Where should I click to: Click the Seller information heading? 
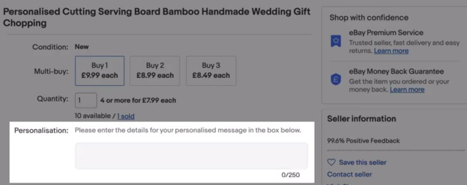pyautogui.click(x=362, y=119)
